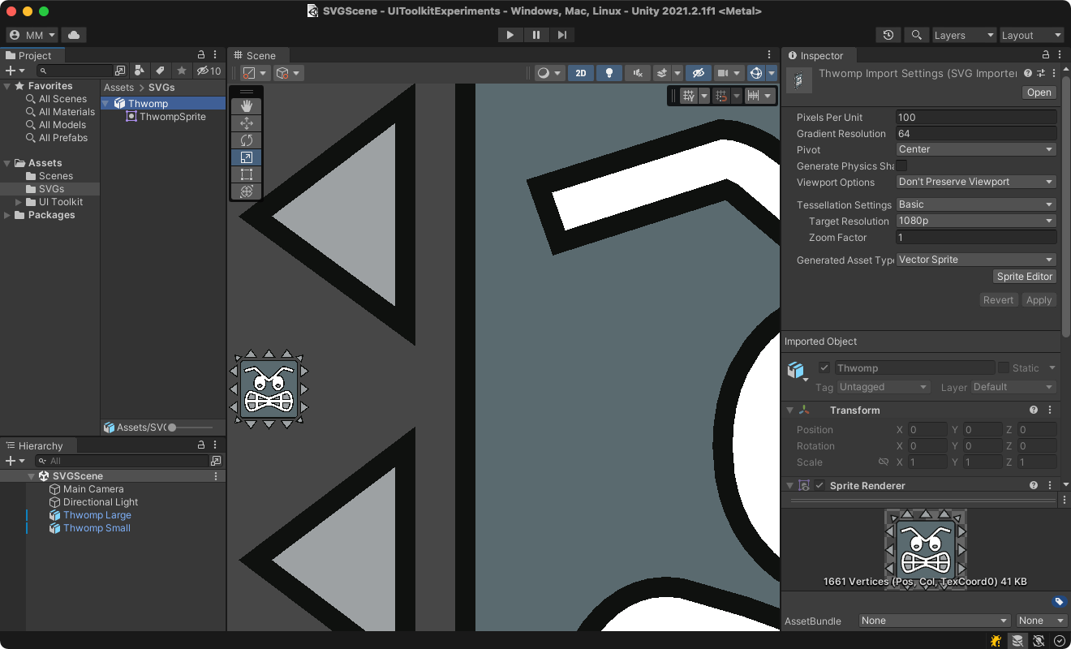Open the Tessellation Settings dropdown
The image size is (1071, 649).
tap(976, 204)
